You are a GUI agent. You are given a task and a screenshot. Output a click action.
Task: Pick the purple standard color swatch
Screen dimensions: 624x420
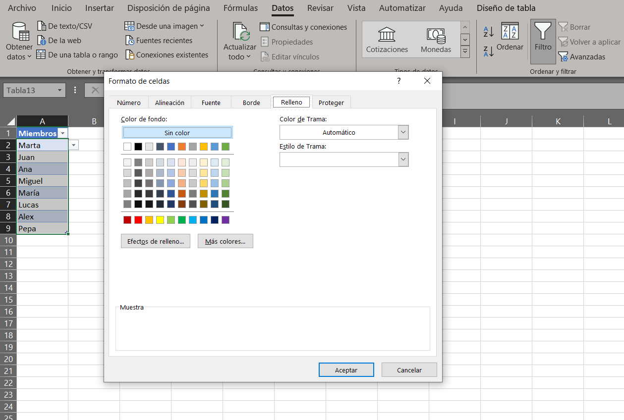pos(226,220)
